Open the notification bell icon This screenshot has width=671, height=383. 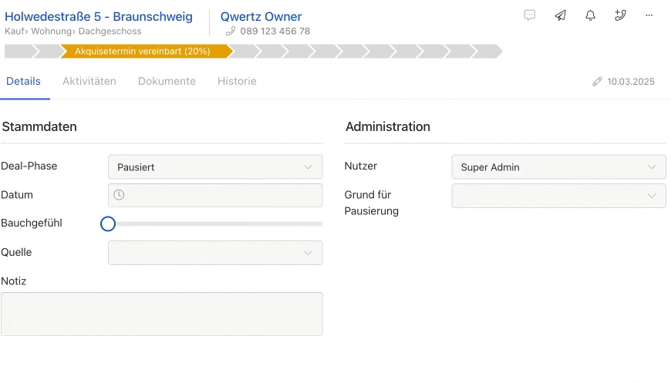[x=590, y=15]
